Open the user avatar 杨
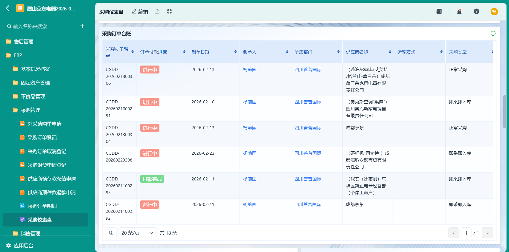 click(x=494, y=12)
